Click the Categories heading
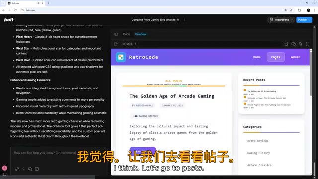 252,127
